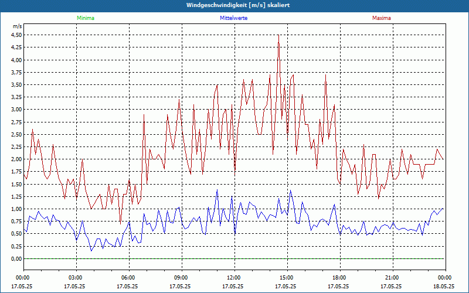Screen dimensions: 469x293
Task: Click the 2,00 y-axis value label
Action: [16, 159]
